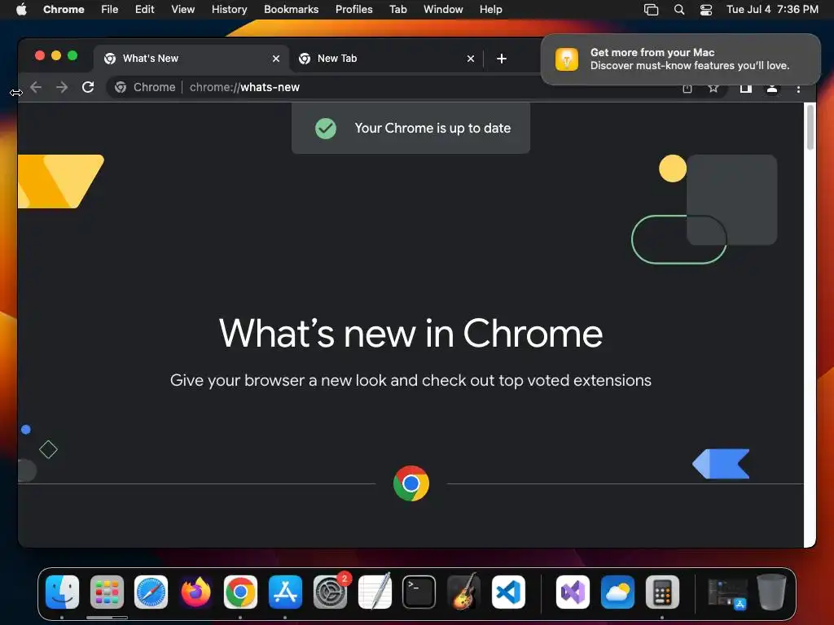
Task: Reload the current page
Action: click(88, 87)
